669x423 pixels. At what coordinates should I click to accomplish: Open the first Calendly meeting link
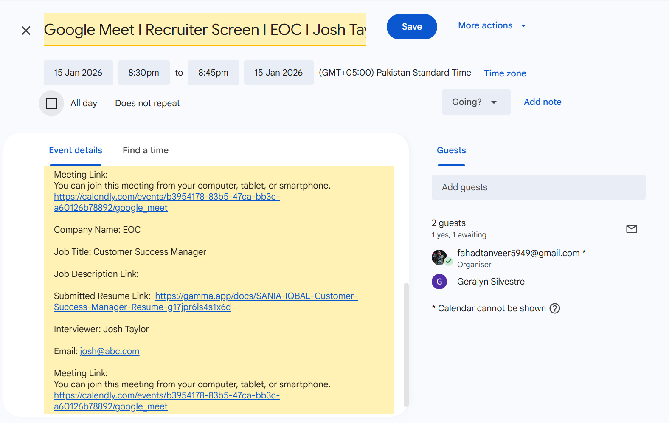(x=167, y=202)
